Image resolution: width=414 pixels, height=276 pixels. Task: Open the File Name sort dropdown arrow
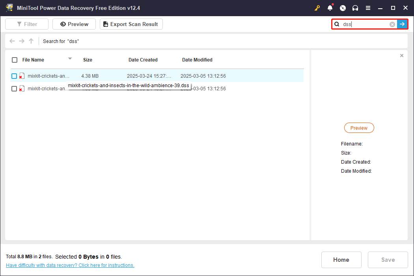[x=70, y=59]
